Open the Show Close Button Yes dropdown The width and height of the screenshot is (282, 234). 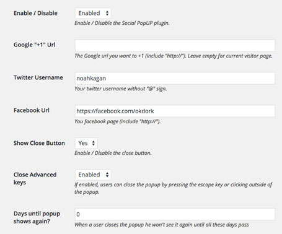[86, 143]
